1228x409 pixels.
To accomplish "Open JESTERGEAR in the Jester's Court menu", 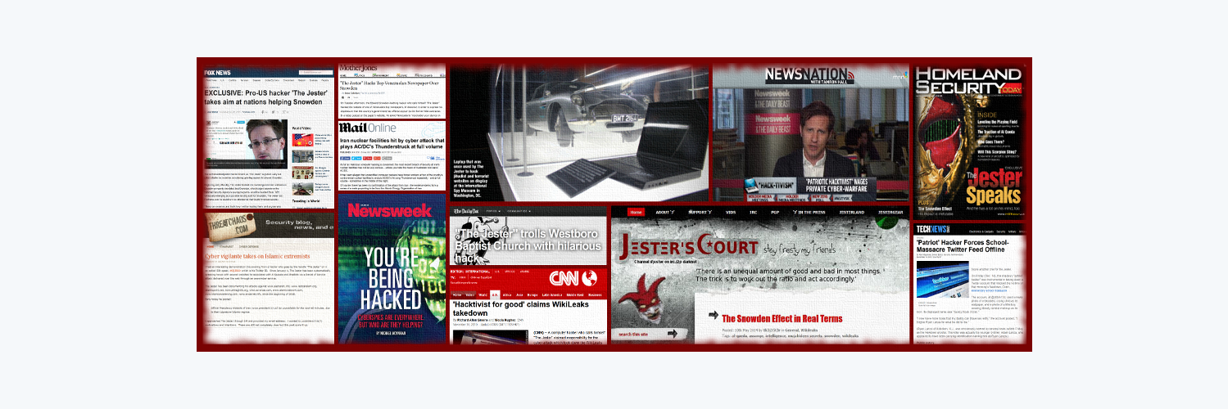I will click(x=890, y=212).
